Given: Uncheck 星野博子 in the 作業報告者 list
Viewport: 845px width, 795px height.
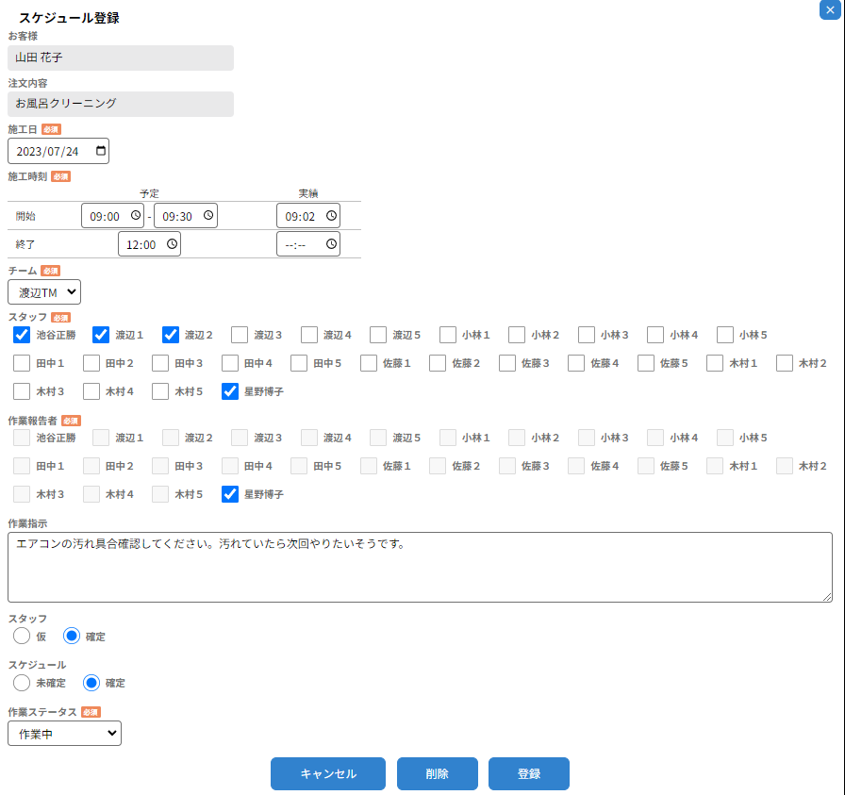Looking at the screenshot, I should pyautogui.click(x=230, y=494).
